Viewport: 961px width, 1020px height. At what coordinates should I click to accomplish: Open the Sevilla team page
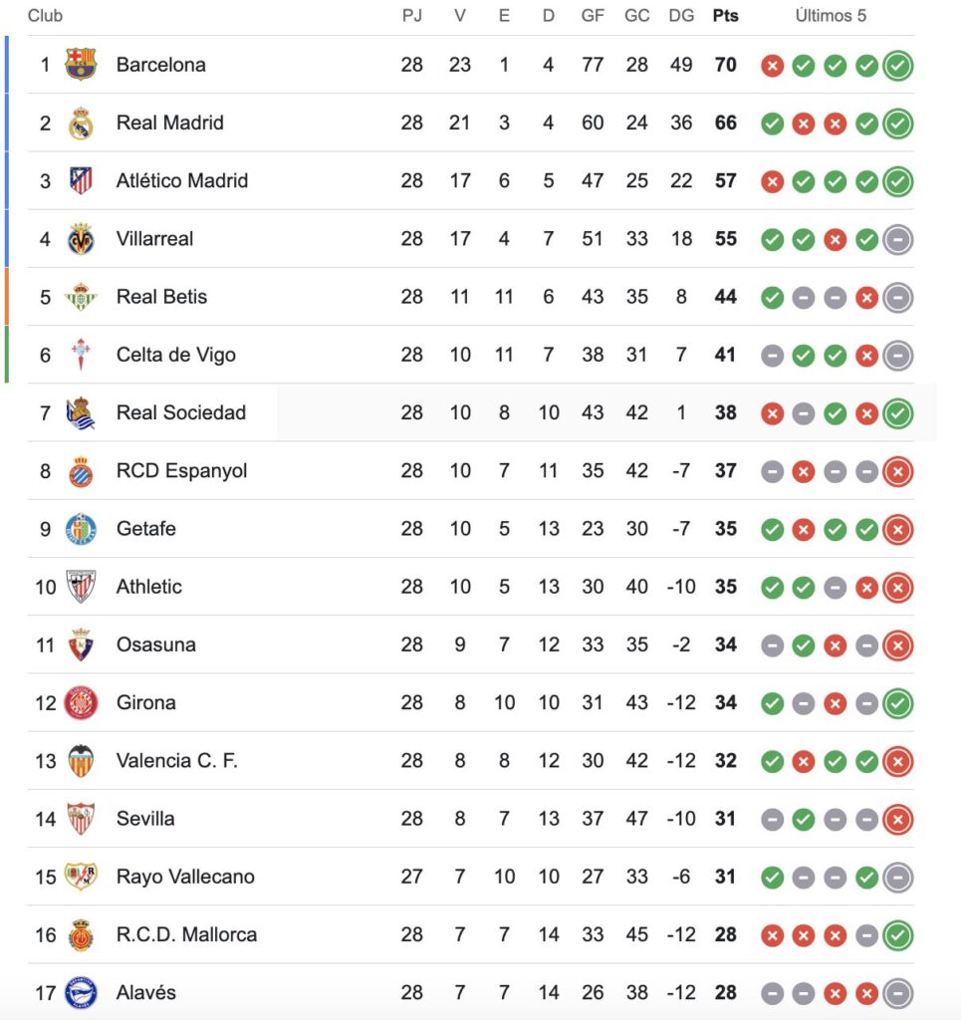coord(145,819)
